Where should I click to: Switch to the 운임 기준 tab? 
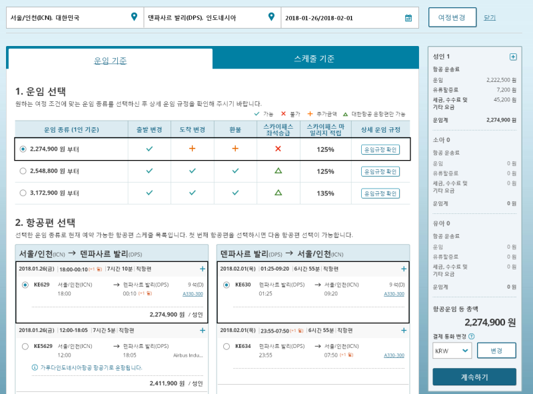click(x=110, y=60)
